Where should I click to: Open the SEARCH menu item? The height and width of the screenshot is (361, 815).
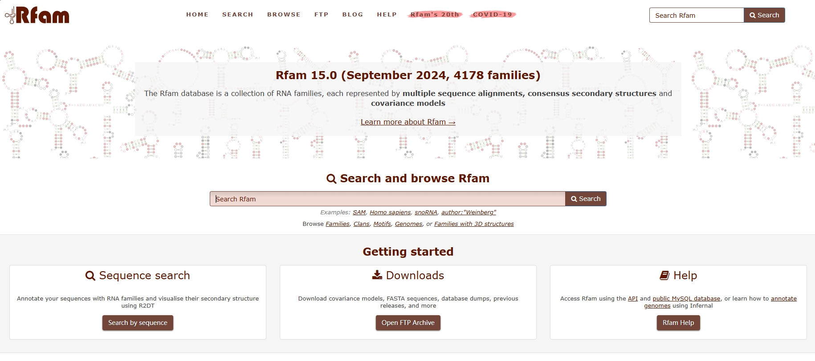(x=238, y=15)
